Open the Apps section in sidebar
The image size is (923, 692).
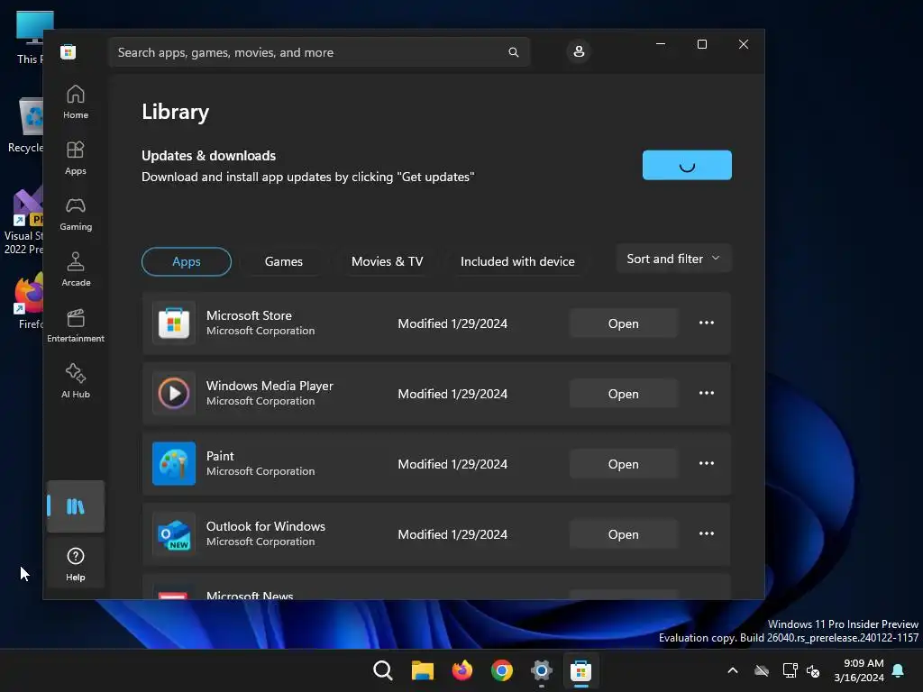(76, 158)
